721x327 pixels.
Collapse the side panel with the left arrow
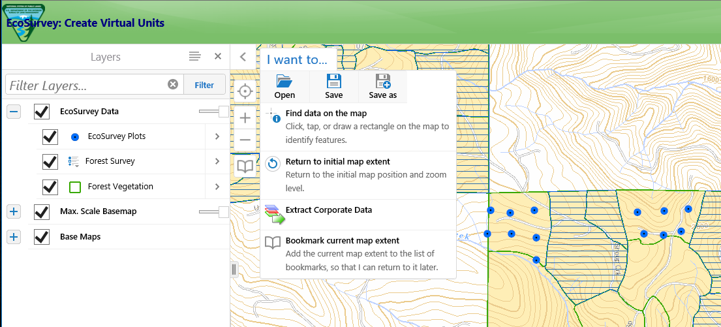[243, 57]
